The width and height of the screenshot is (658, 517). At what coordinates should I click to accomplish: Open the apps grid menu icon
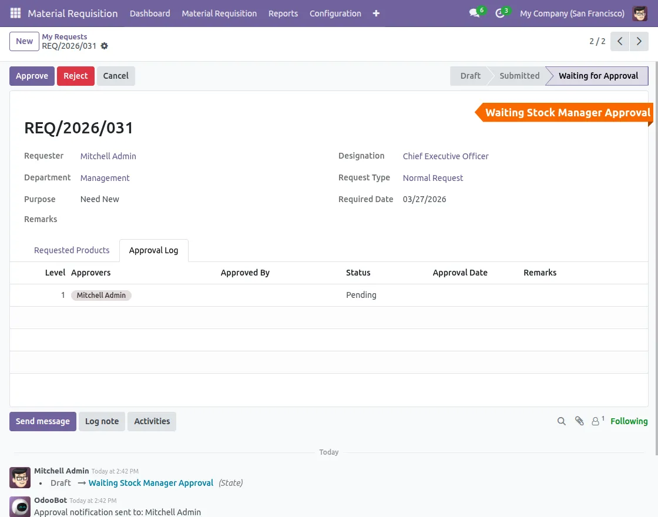[x=15, y=13]
